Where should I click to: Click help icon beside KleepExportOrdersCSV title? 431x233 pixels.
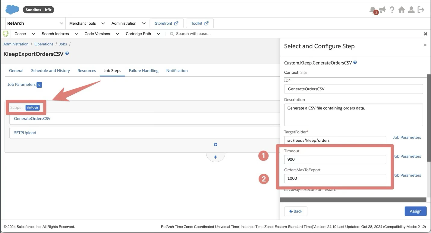pos(67,53)
